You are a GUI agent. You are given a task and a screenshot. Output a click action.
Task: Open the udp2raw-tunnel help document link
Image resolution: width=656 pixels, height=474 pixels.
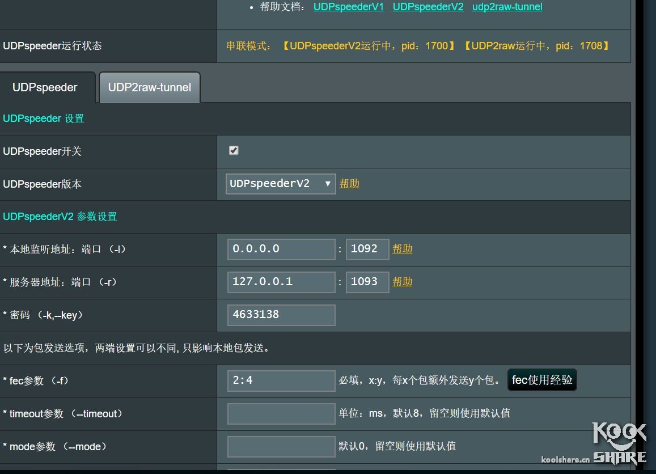pos(507,7)
